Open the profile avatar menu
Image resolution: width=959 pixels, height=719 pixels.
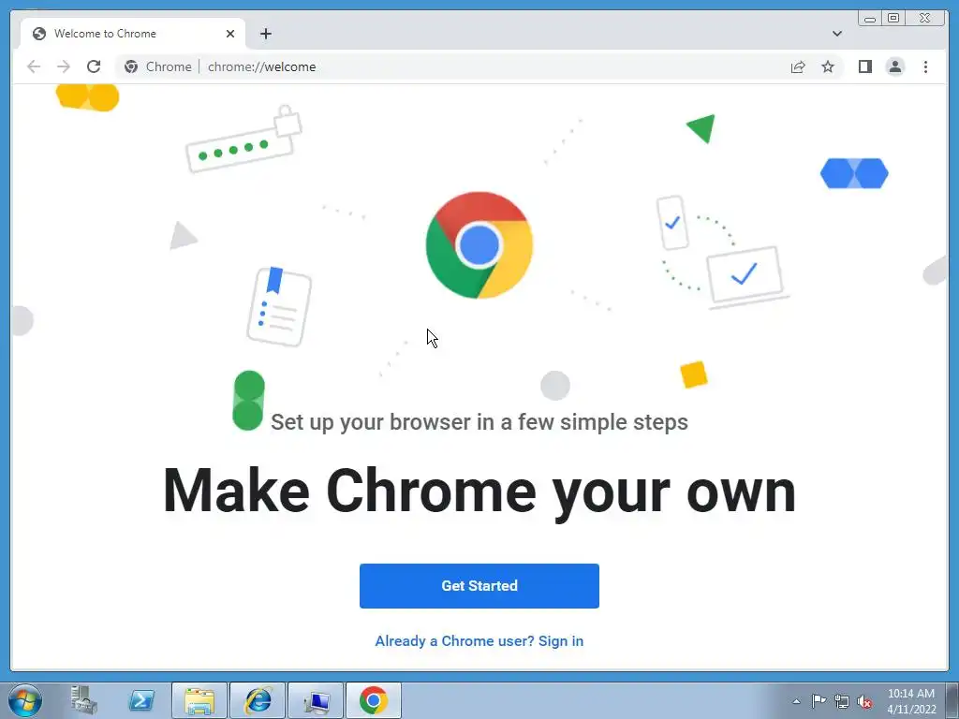(894, 66)
